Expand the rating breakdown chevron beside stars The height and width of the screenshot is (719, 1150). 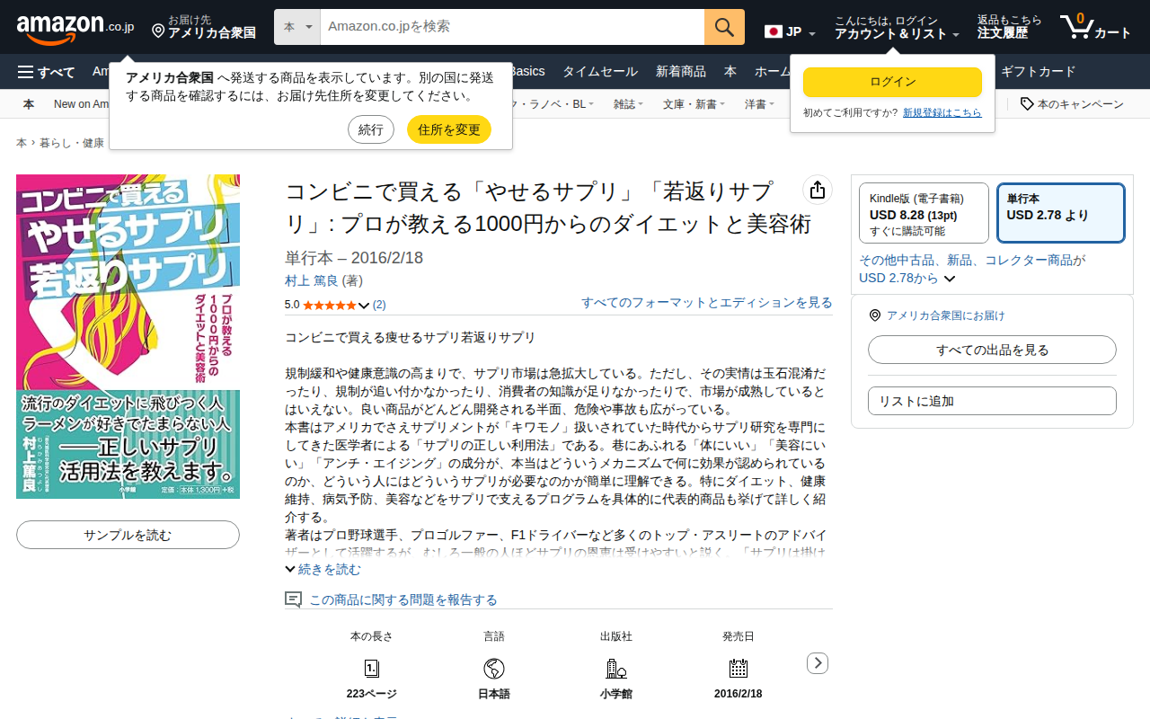coord(364,306)
